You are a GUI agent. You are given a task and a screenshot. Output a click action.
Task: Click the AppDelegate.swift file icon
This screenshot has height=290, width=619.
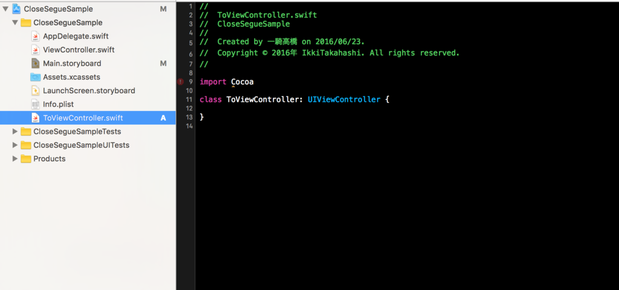pyautogui.click(x=36, y=36)
